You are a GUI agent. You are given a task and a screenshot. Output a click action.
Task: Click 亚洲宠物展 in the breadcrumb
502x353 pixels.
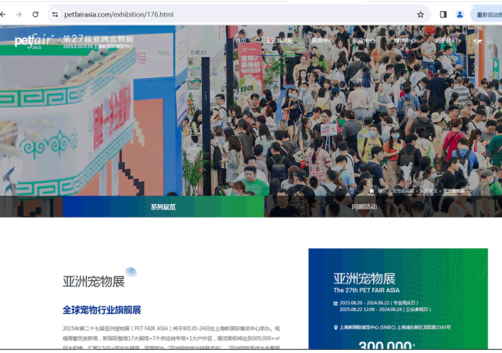454,191
